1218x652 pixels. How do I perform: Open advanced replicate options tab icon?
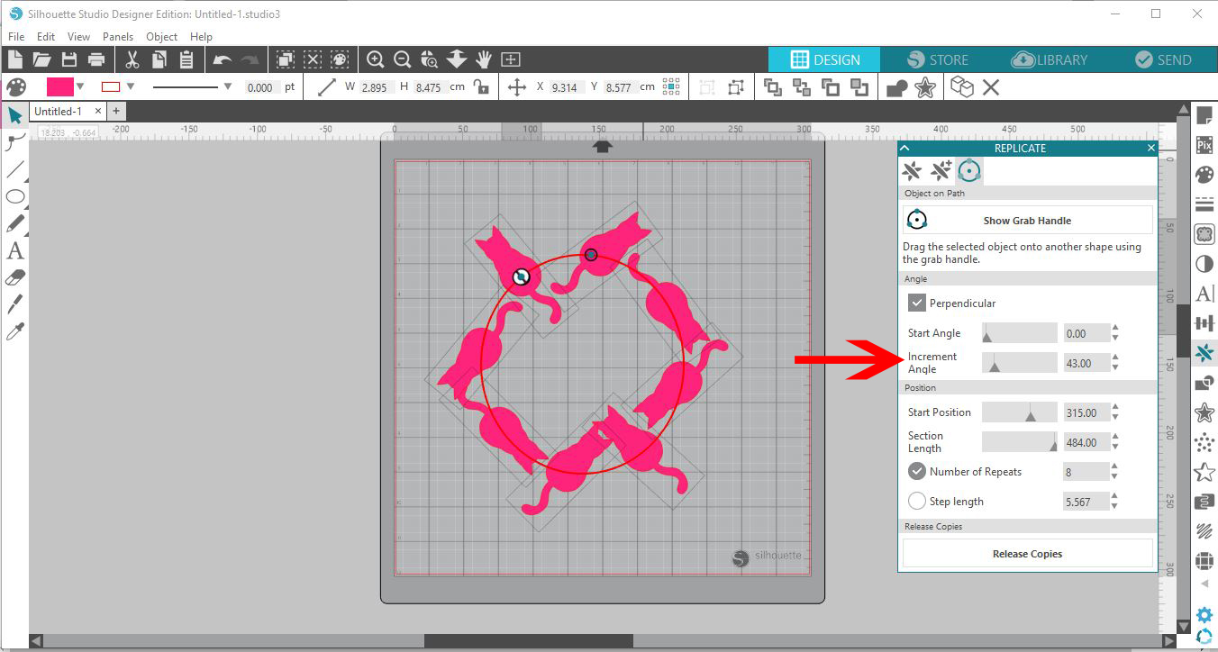click(941, 170)
